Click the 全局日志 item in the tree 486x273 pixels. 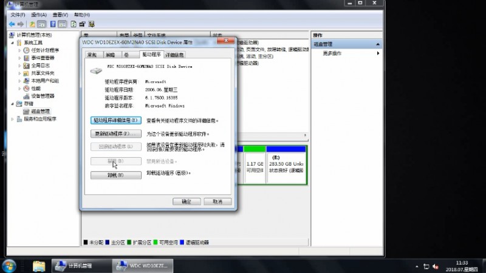(40, 66)
